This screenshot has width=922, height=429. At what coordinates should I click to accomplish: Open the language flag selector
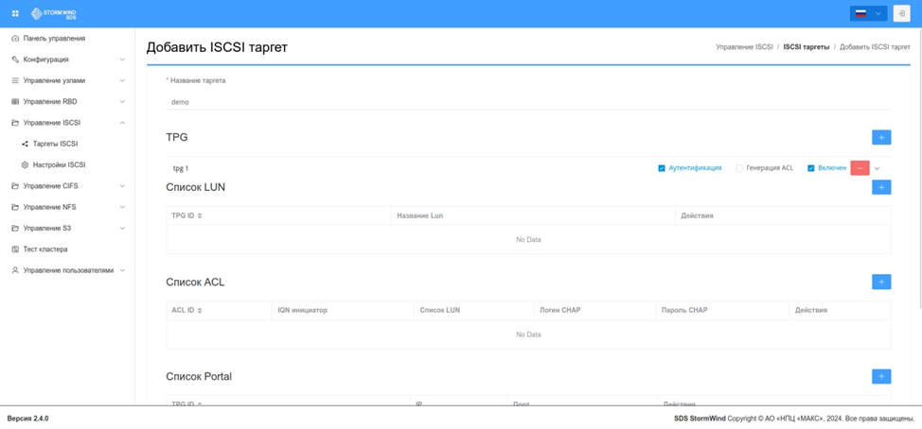pyautogui.click(x=868, y=13)
